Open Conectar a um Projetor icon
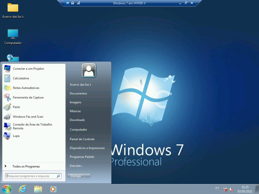The width and height of the screenshot is (259, 194). (7, 69)
